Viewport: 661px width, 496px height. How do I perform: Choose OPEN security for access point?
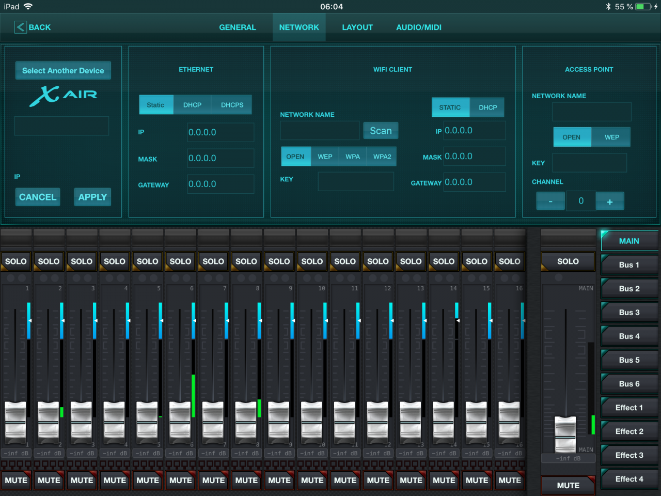click(572, 137)
